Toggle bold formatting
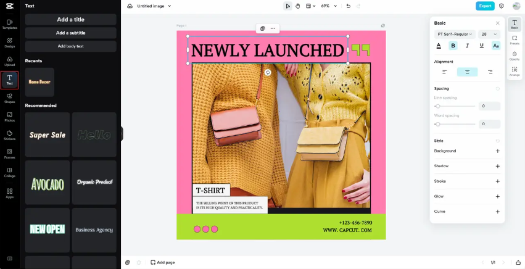 (x=453, y=46)
